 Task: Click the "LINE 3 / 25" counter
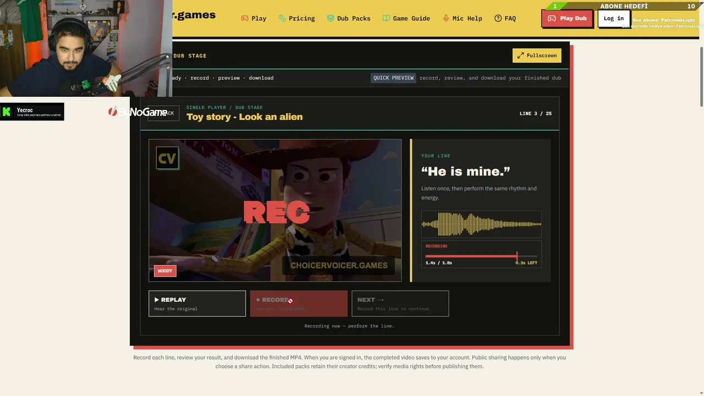click(x=536, y=114)
